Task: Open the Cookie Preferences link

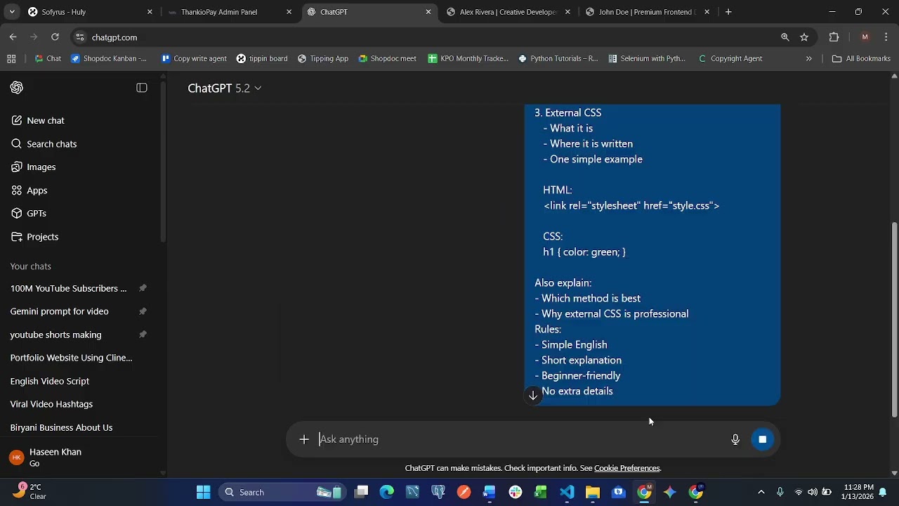Action: tap(626, 468)
